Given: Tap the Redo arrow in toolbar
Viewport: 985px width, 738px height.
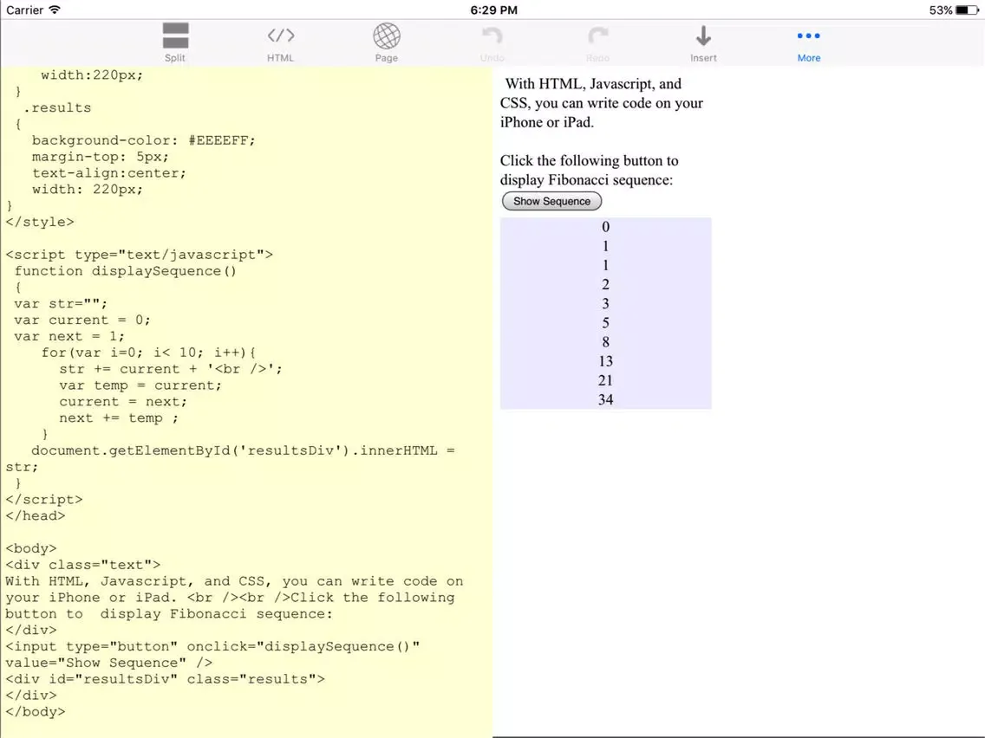Looking at the screenshot, I should [597, 42].
